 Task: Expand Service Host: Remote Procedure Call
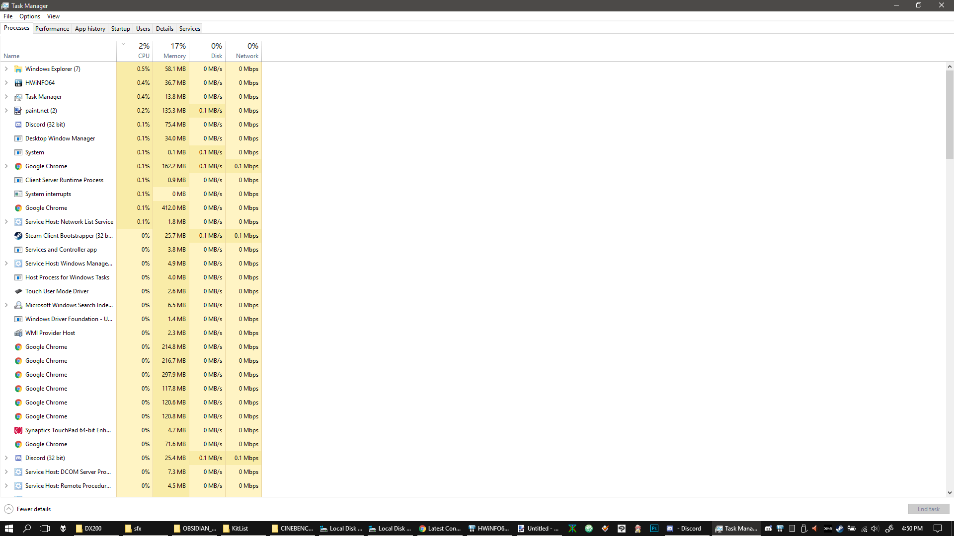[6, 486]
